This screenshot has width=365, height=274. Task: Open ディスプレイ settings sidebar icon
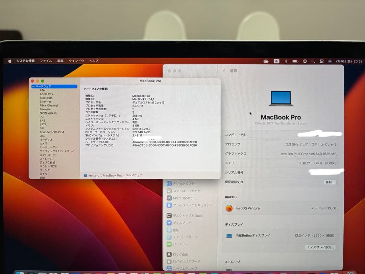tap(169, 223)
